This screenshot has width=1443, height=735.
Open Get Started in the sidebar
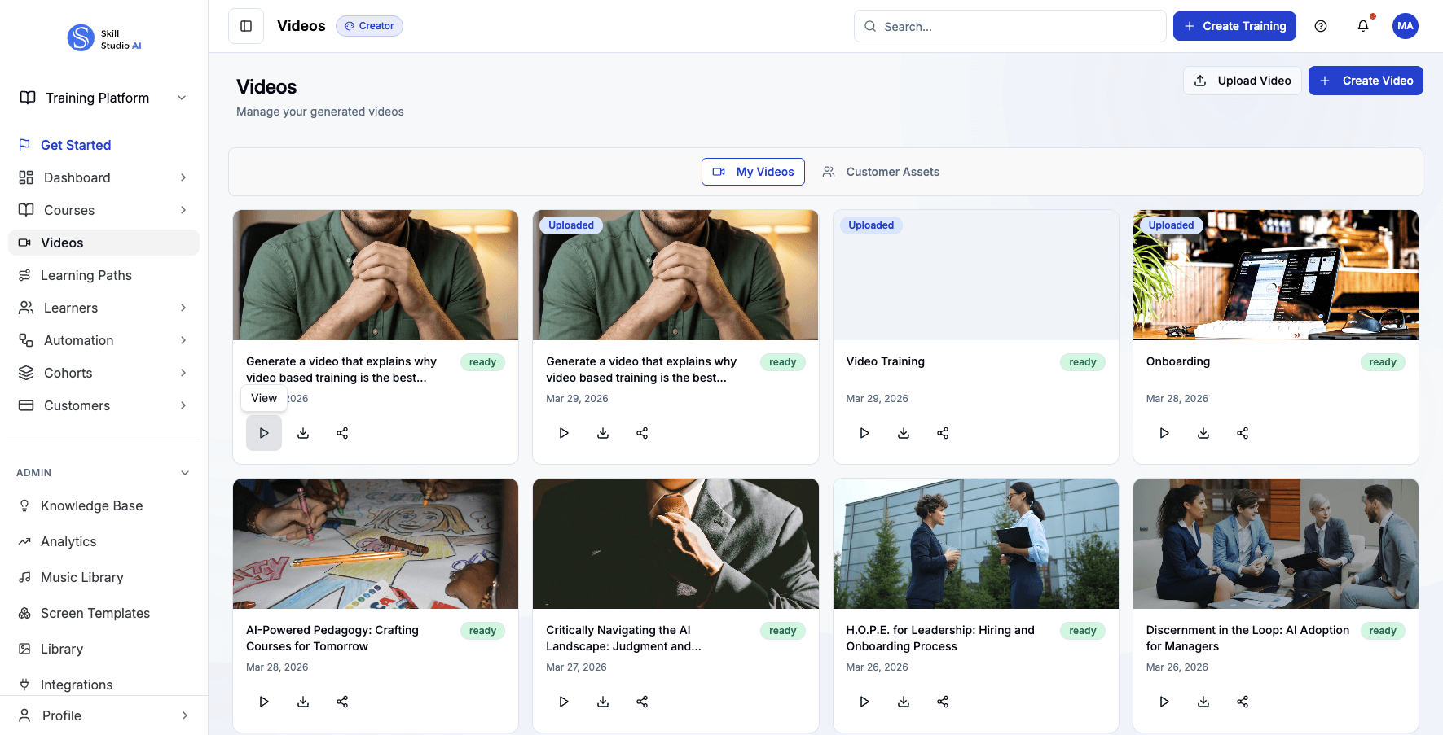pyautogui.click(x=103, y=145)
